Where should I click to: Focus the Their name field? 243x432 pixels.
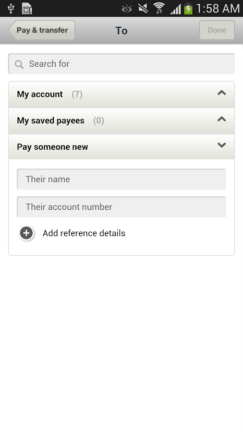[x=121, y=179]
